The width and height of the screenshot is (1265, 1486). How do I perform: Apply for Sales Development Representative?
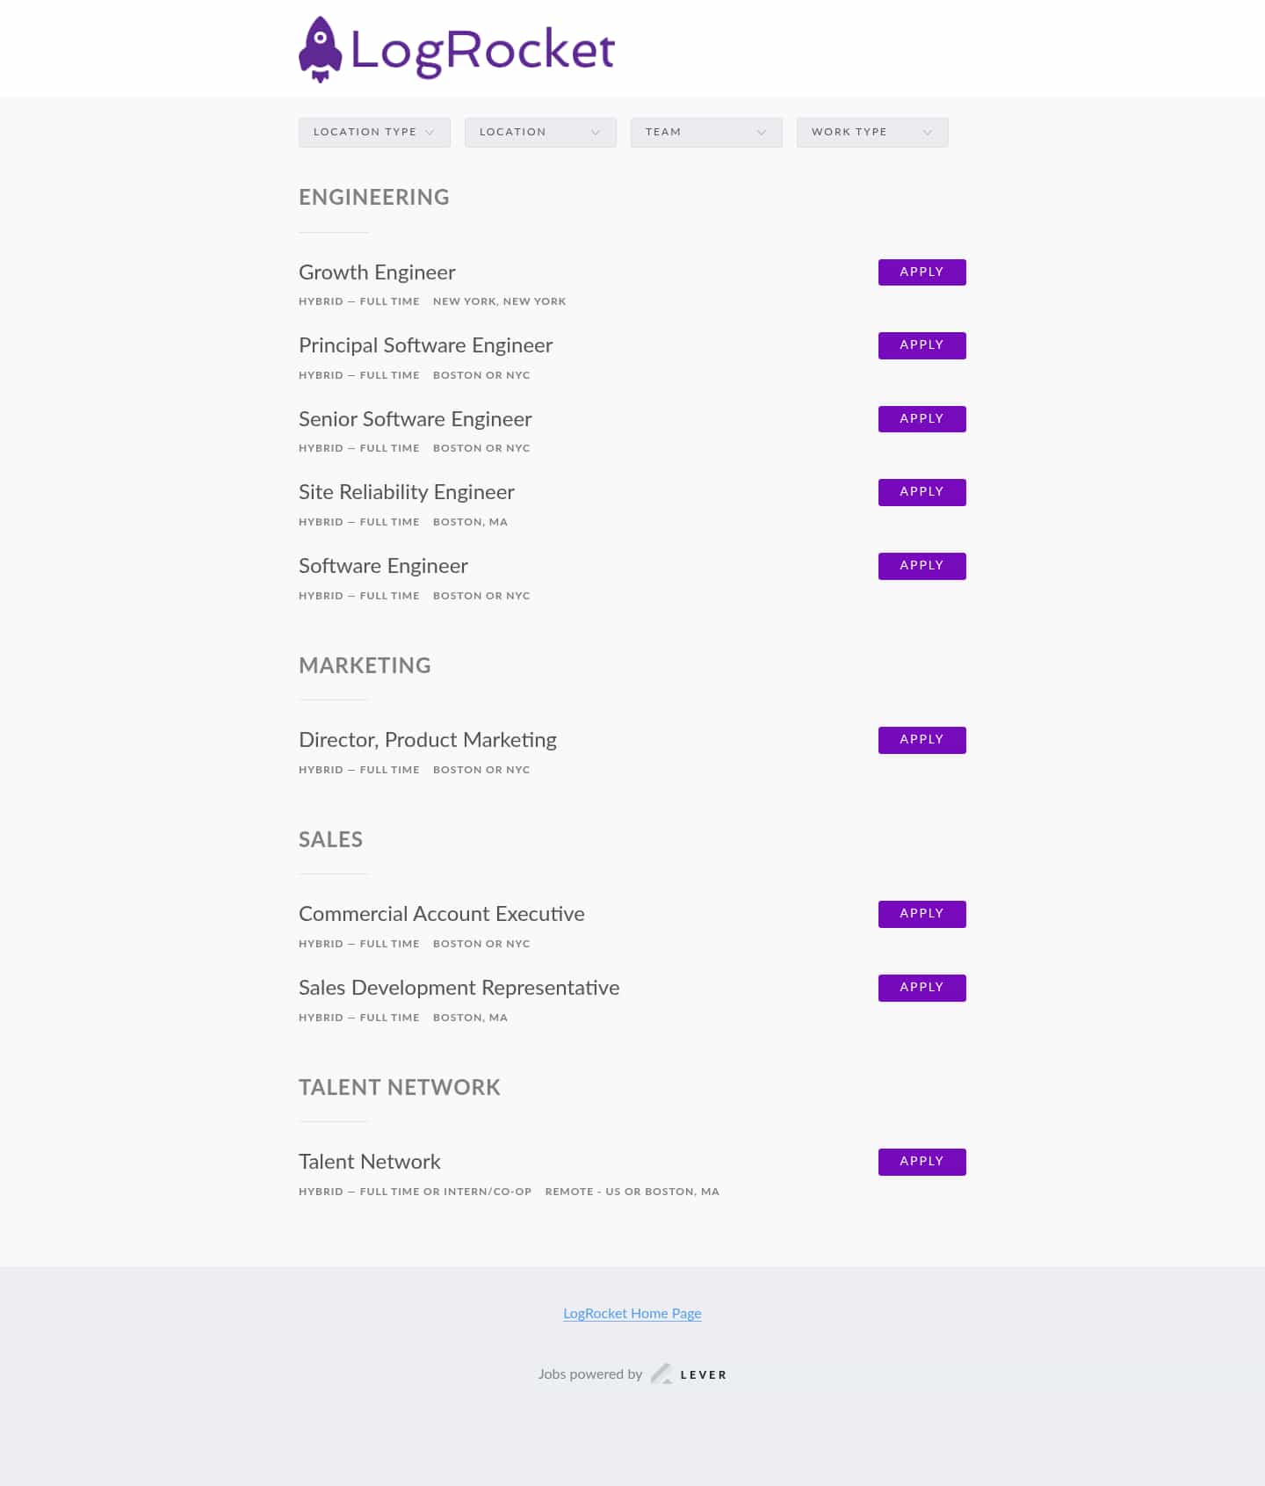(922, 988)
